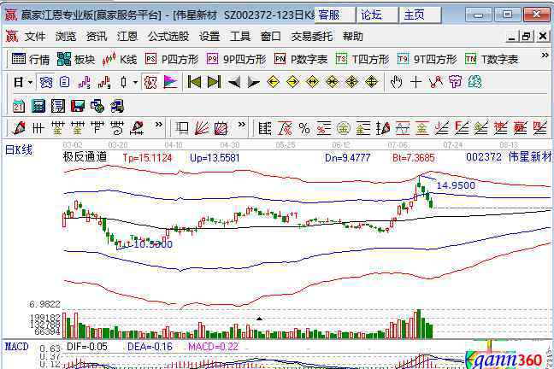Open the 文件 menu

coord(35,37)
